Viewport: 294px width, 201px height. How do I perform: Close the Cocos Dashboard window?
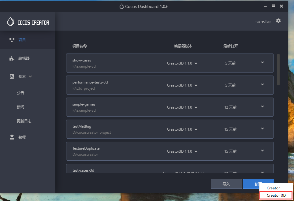[x=281, y=6]
